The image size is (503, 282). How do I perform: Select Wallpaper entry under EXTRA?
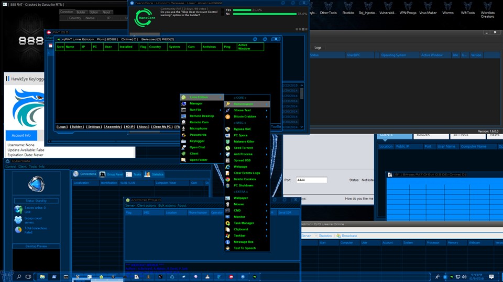pyautogui.click(x=240, y=198)
